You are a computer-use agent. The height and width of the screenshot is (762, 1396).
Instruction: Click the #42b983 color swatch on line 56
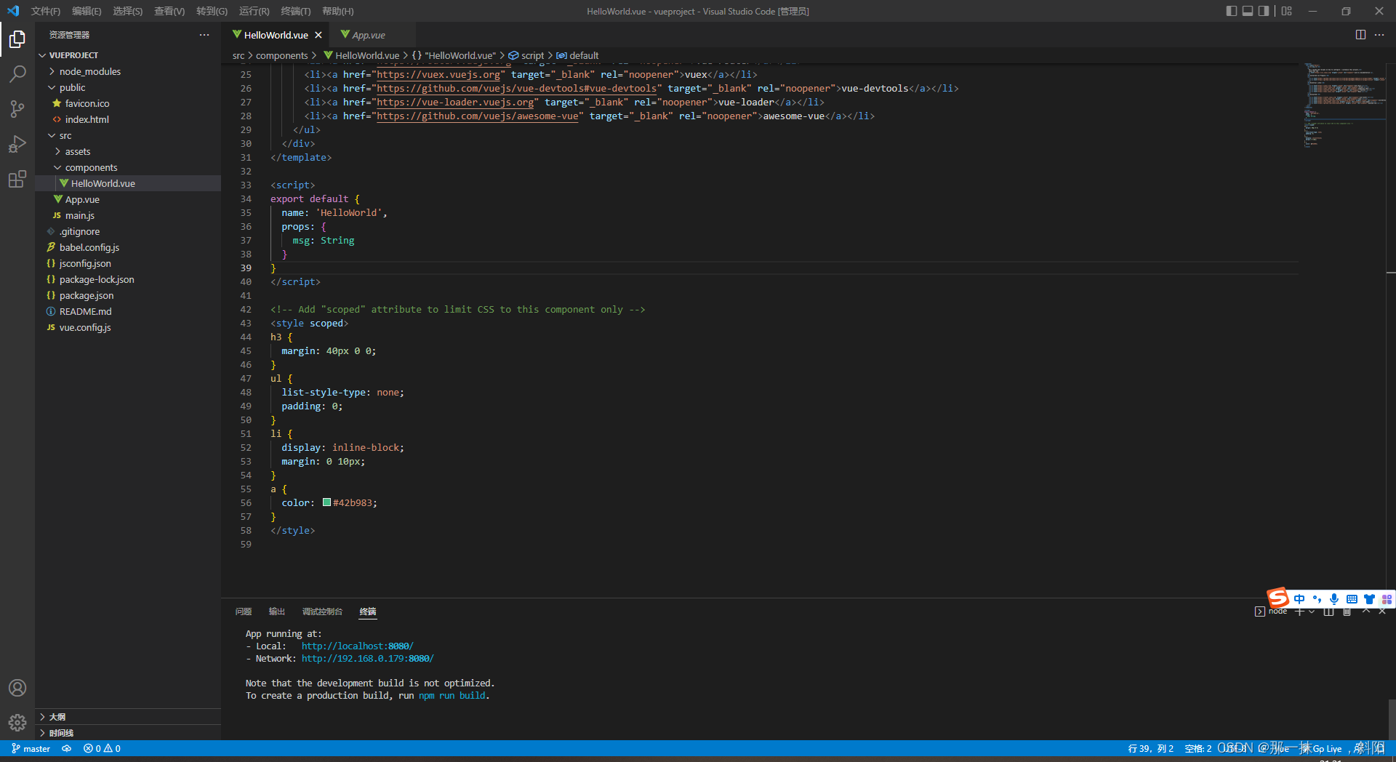click(327, 502)
